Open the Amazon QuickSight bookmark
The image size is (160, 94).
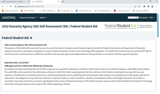(10, 11)
